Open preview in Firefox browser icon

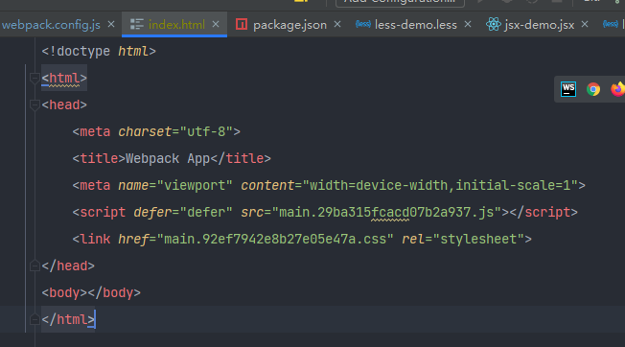pyautogui.click(x=617, y=89)
